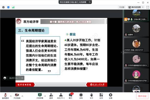Check the blue security shield icon
Viewport: 150px width, 100px height.
[x=8, y=7]
